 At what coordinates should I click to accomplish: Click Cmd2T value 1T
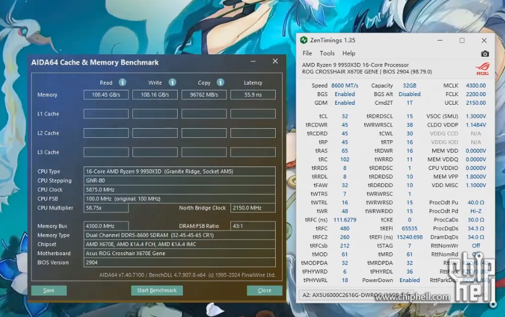409,103
